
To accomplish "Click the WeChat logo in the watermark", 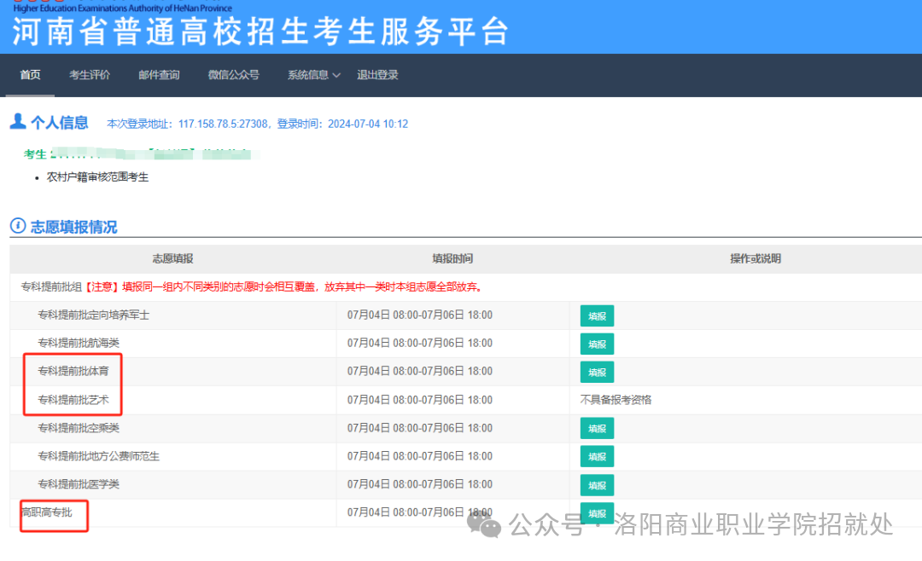I will click(488, 526).
